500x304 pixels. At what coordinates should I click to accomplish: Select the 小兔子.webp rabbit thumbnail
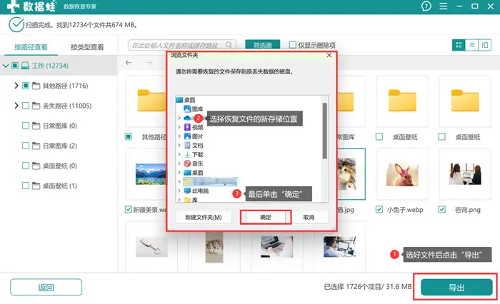(x=402, y=174)
